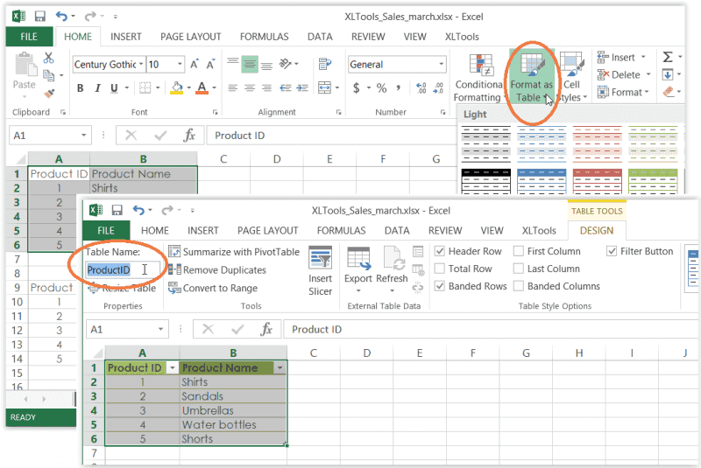Viewport: 701px width, 468px height.
Task: Apply the red Font Color button
Action: tap(202, 87)
